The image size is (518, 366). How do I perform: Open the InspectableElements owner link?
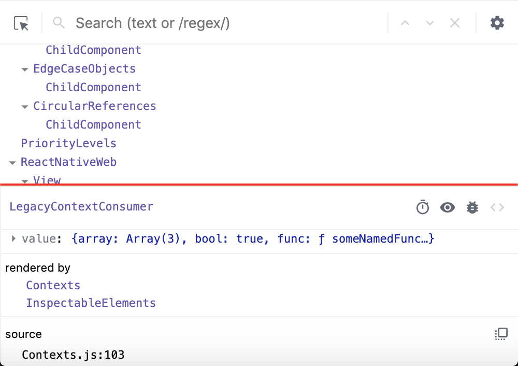[x=91, y=303]
